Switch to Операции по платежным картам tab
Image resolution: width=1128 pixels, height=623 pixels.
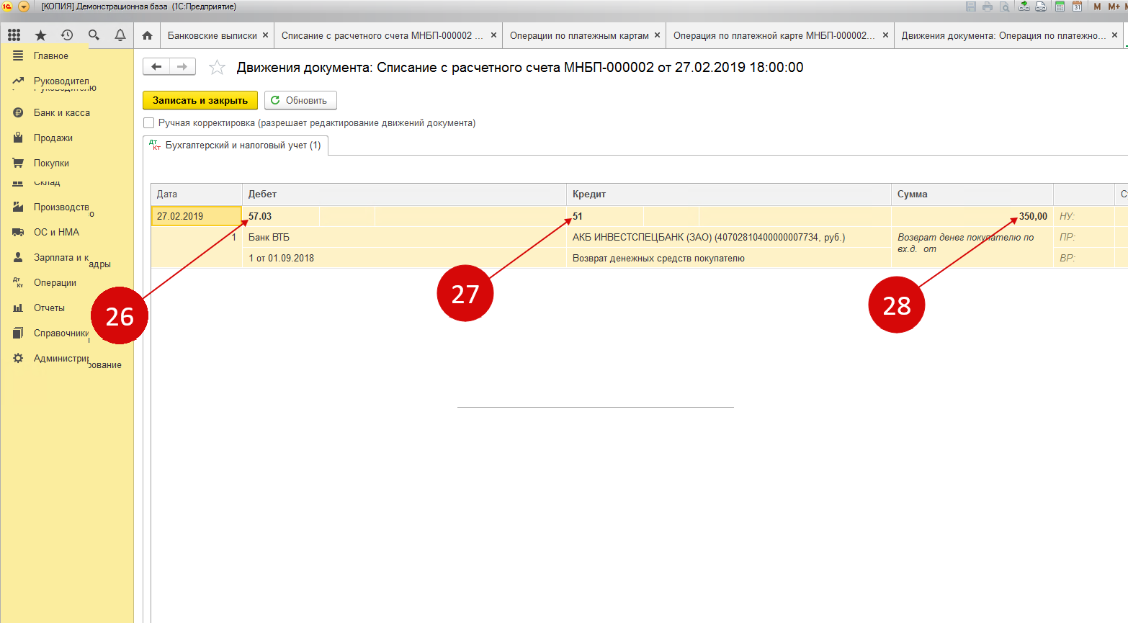coord(579,35)
